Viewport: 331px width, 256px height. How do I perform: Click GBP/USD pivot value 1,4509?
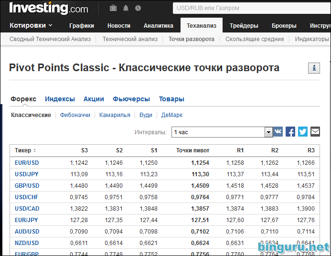pos(200,186)
